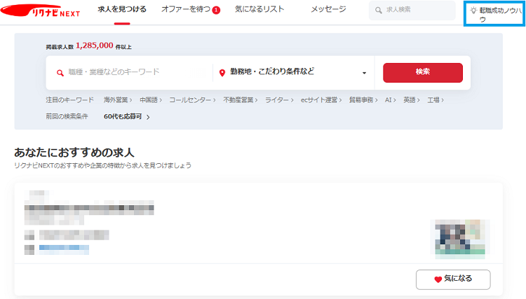The height and width of the screenshot is (299, 526).
Task: Open the 勤務地・こだわり条件など dropdown arrow
Action: (x=364, y=73)
